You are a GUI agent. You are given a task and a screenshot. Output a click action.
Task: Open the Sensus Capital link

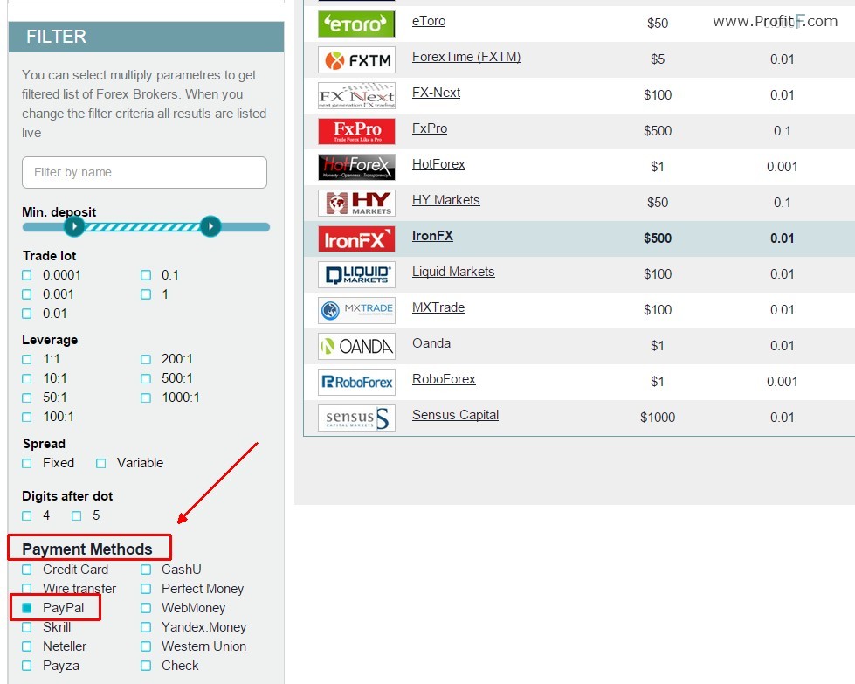click(x=455, y=415)
